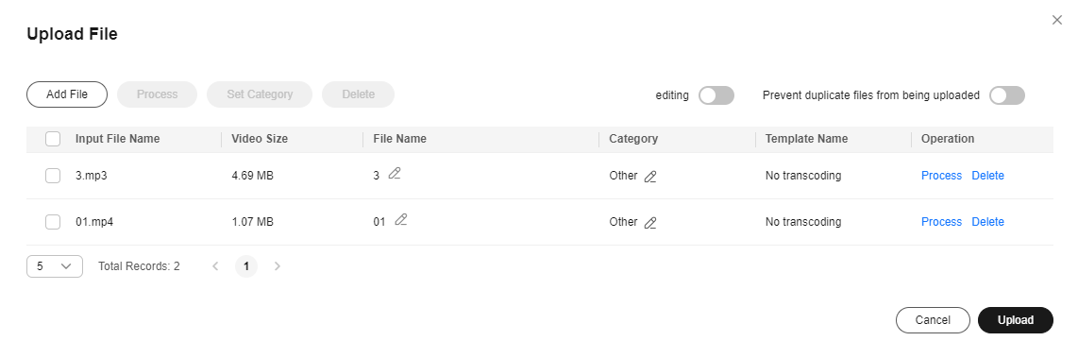The width and height of the screenshot is (1078, 358).
Task: Select all files via header checkbox
Action: coord(53,139)
